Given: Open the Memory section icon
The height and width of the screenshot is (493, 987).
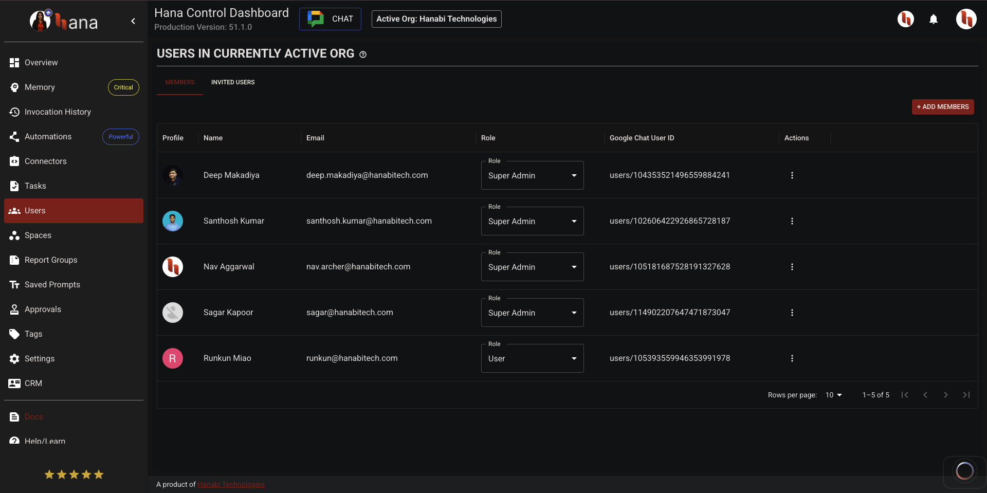Looking at the screenshot, I should click(x=14, y=87).
